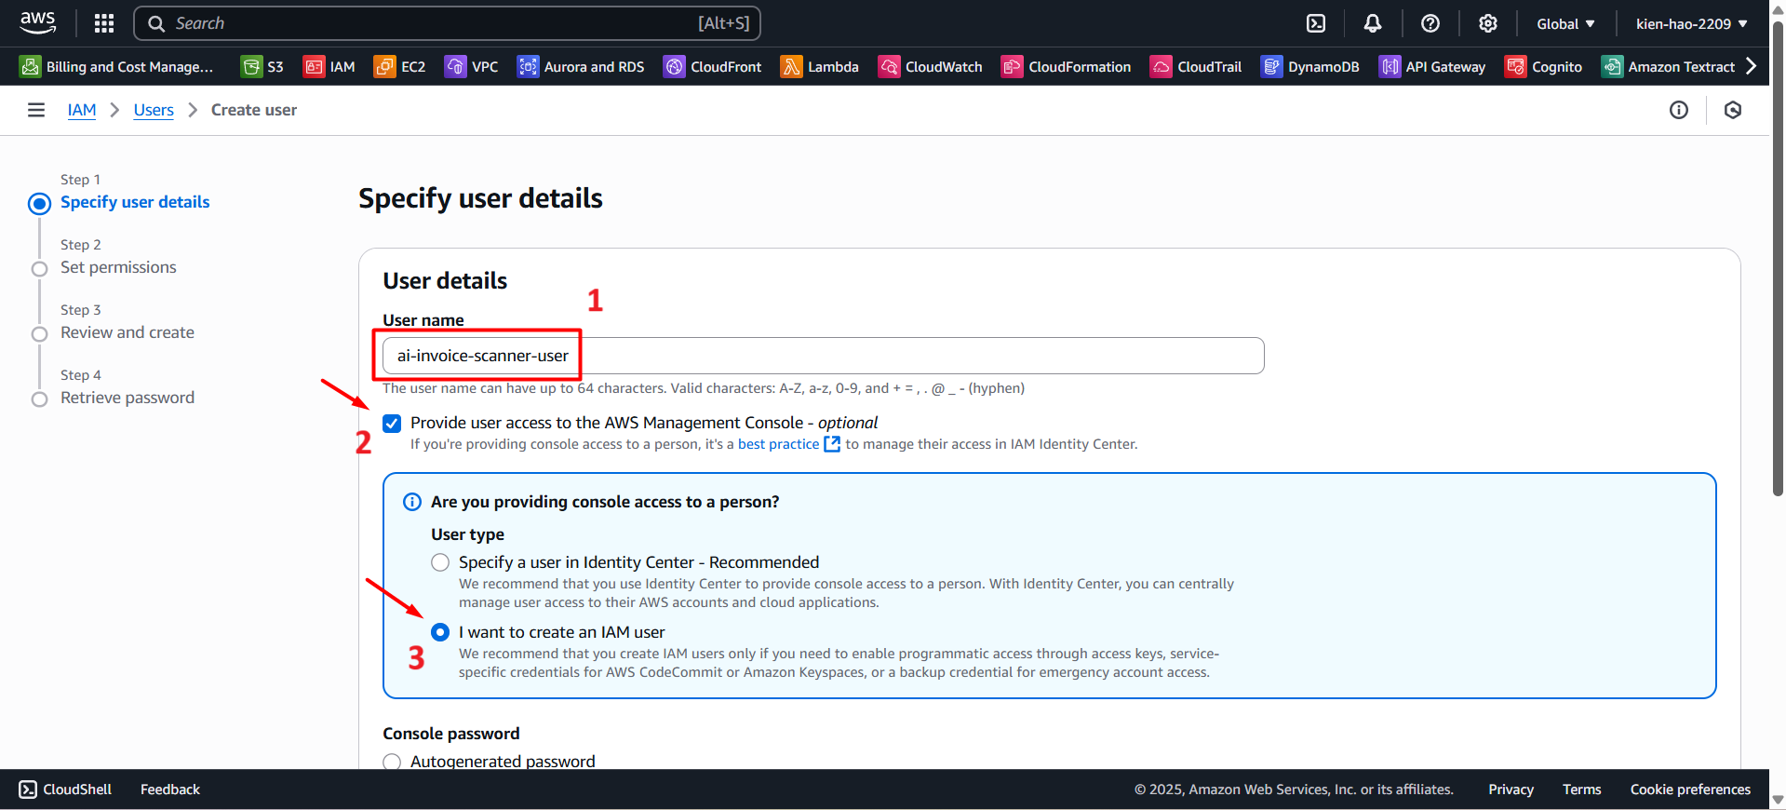Open the settings gear icon

point(1488,23)
